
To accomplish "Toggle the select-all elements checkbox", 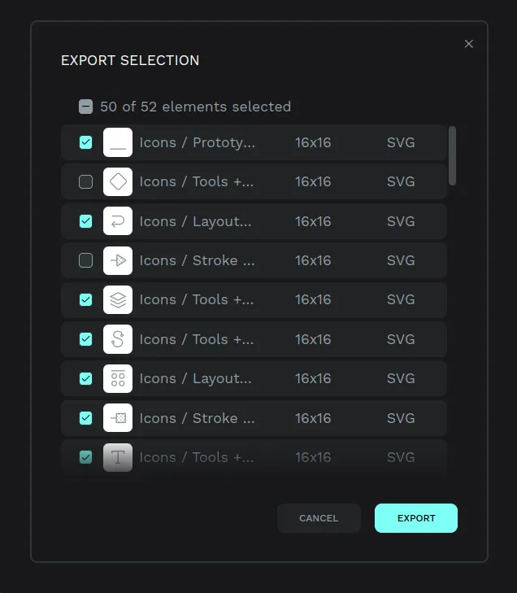I will (85, 107).
